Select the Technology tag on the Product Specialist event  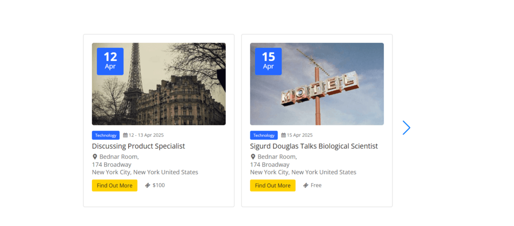[106, 135]
